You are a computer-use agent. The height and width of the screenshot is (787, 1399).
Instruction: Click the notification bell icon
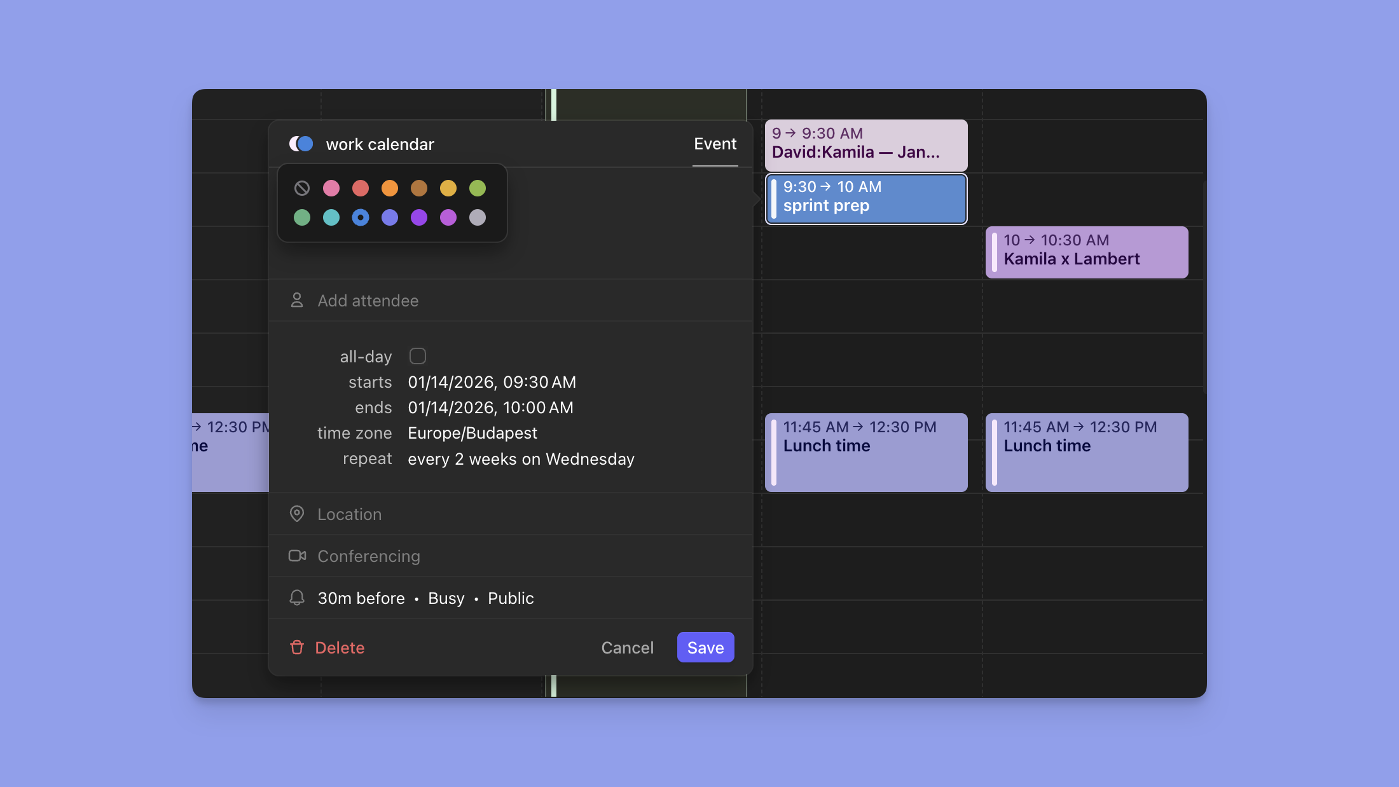coord(297,598)
